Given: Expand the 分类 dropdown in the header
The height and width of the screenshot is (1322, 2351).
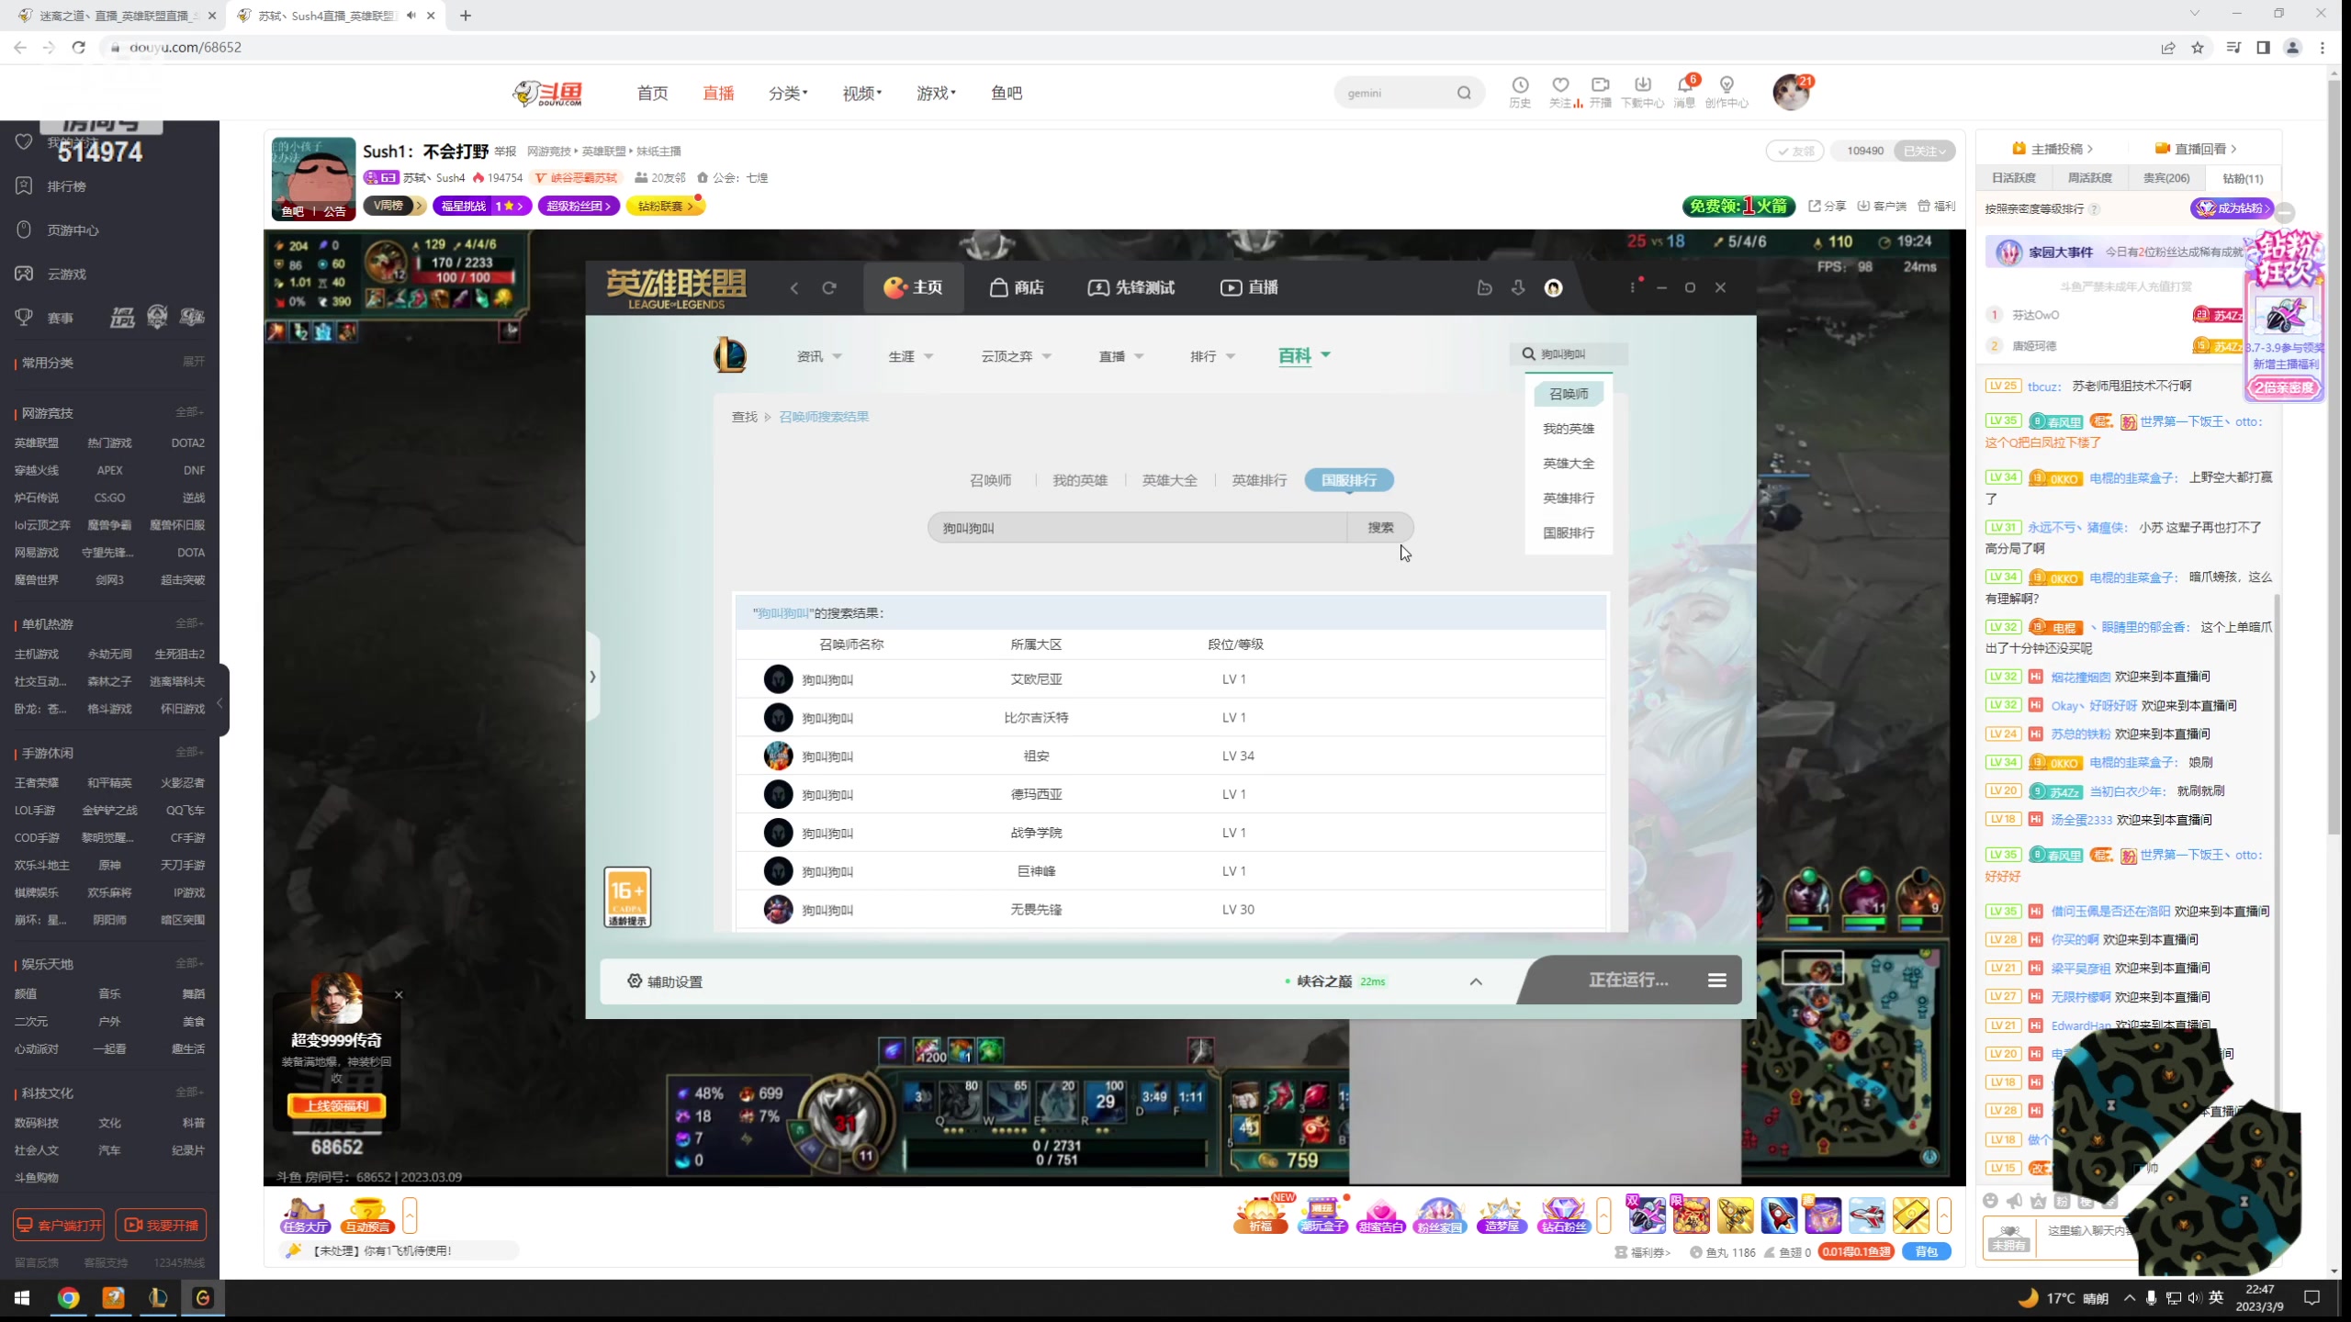Looking at the screenshot, I should coord(788,93).
